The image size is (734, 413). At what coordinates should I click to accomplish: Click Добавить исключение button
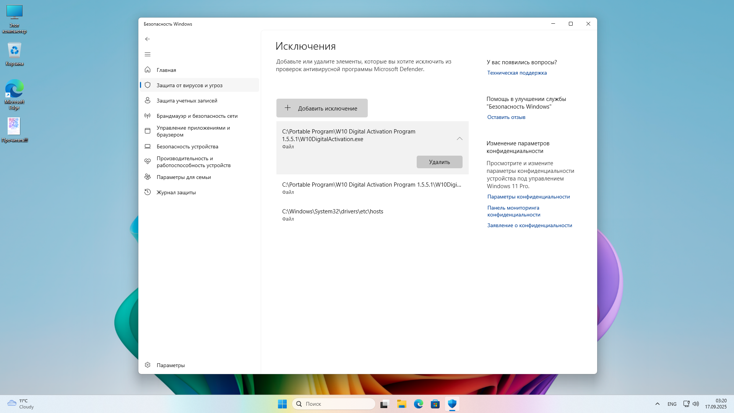click(322, 108)
